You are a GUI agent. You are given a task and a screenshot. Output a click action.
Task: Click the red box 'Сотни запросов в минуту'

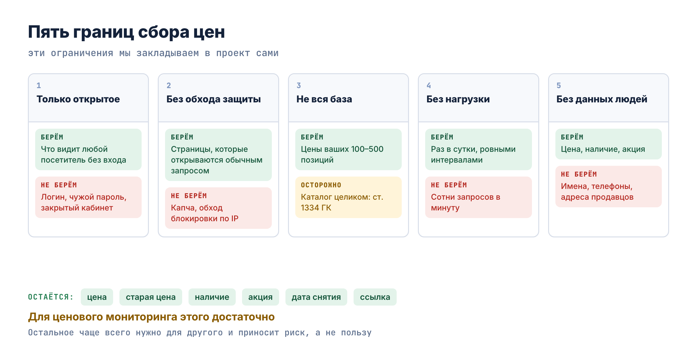(x=478, y=197)
